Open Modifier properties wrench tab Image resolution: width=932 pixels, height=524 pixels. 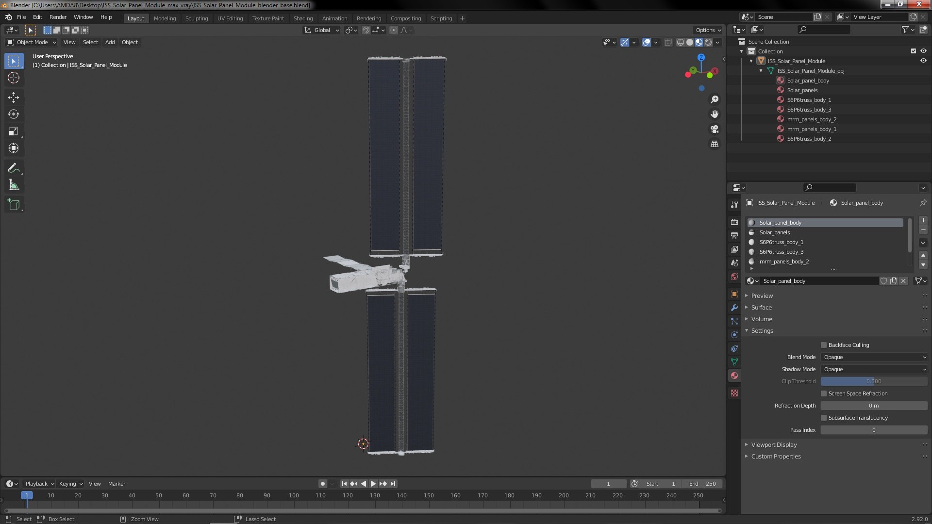[734, 308]
